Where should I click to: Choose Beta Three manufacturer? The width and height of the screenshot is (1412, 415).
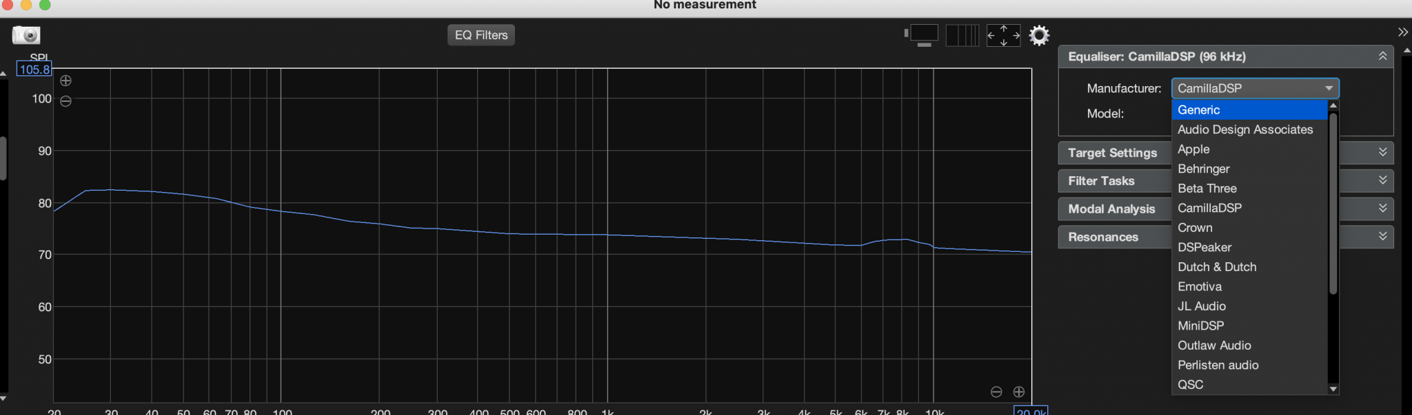[x=1249, y=189]
